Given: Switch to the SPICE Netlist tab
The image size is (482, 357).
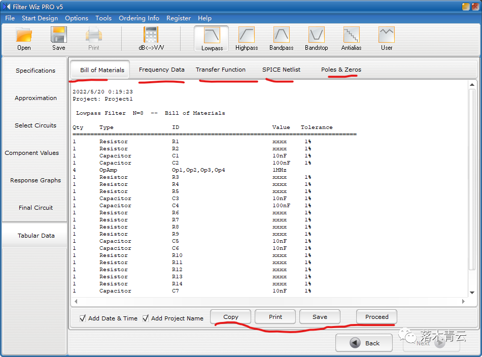Looking at the screenshot, I should [281, 70].
